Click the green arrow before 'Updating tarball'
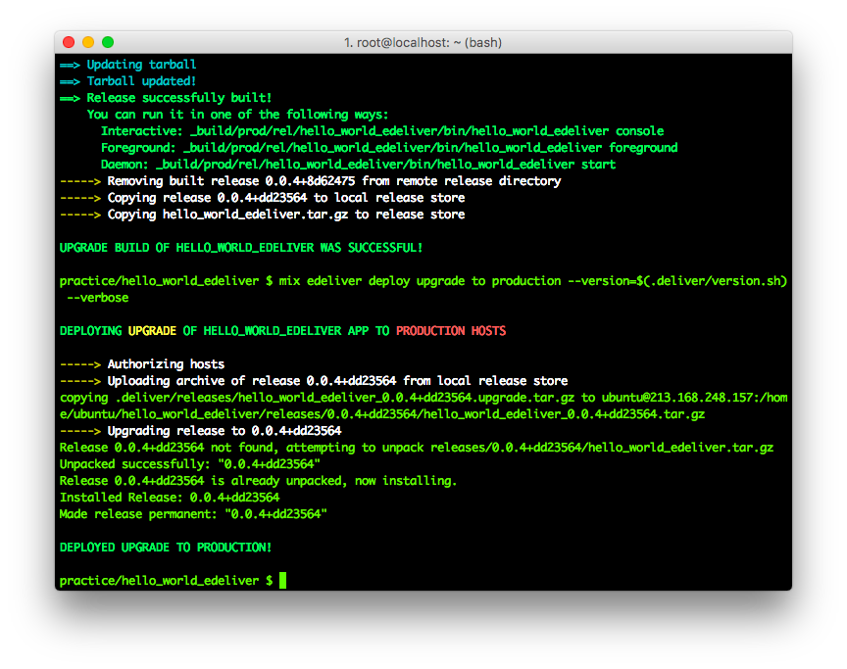This screenshot has width=847, height=669. tap(69, 64)
